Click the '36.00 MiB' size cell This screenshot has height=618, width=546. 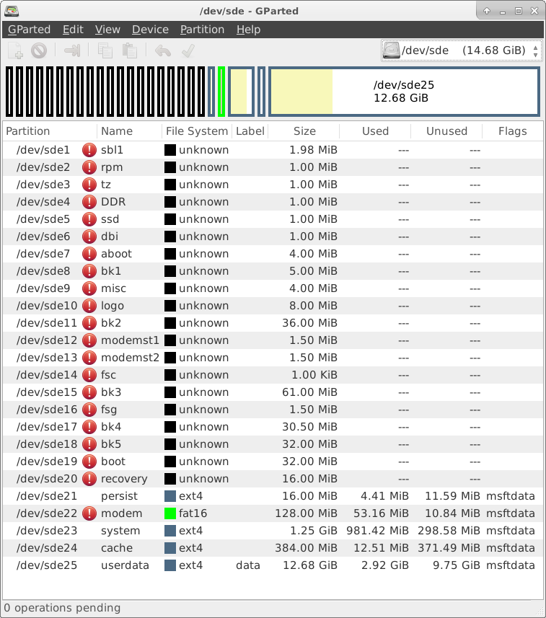click(309, 323)
